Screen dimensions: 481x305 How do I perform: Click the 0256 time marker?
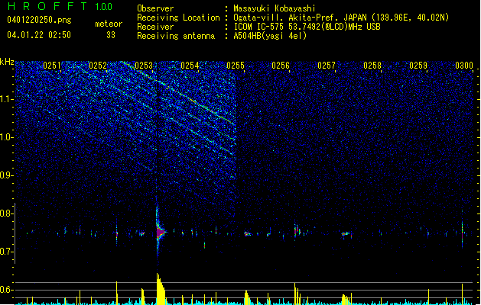[281, 66]
